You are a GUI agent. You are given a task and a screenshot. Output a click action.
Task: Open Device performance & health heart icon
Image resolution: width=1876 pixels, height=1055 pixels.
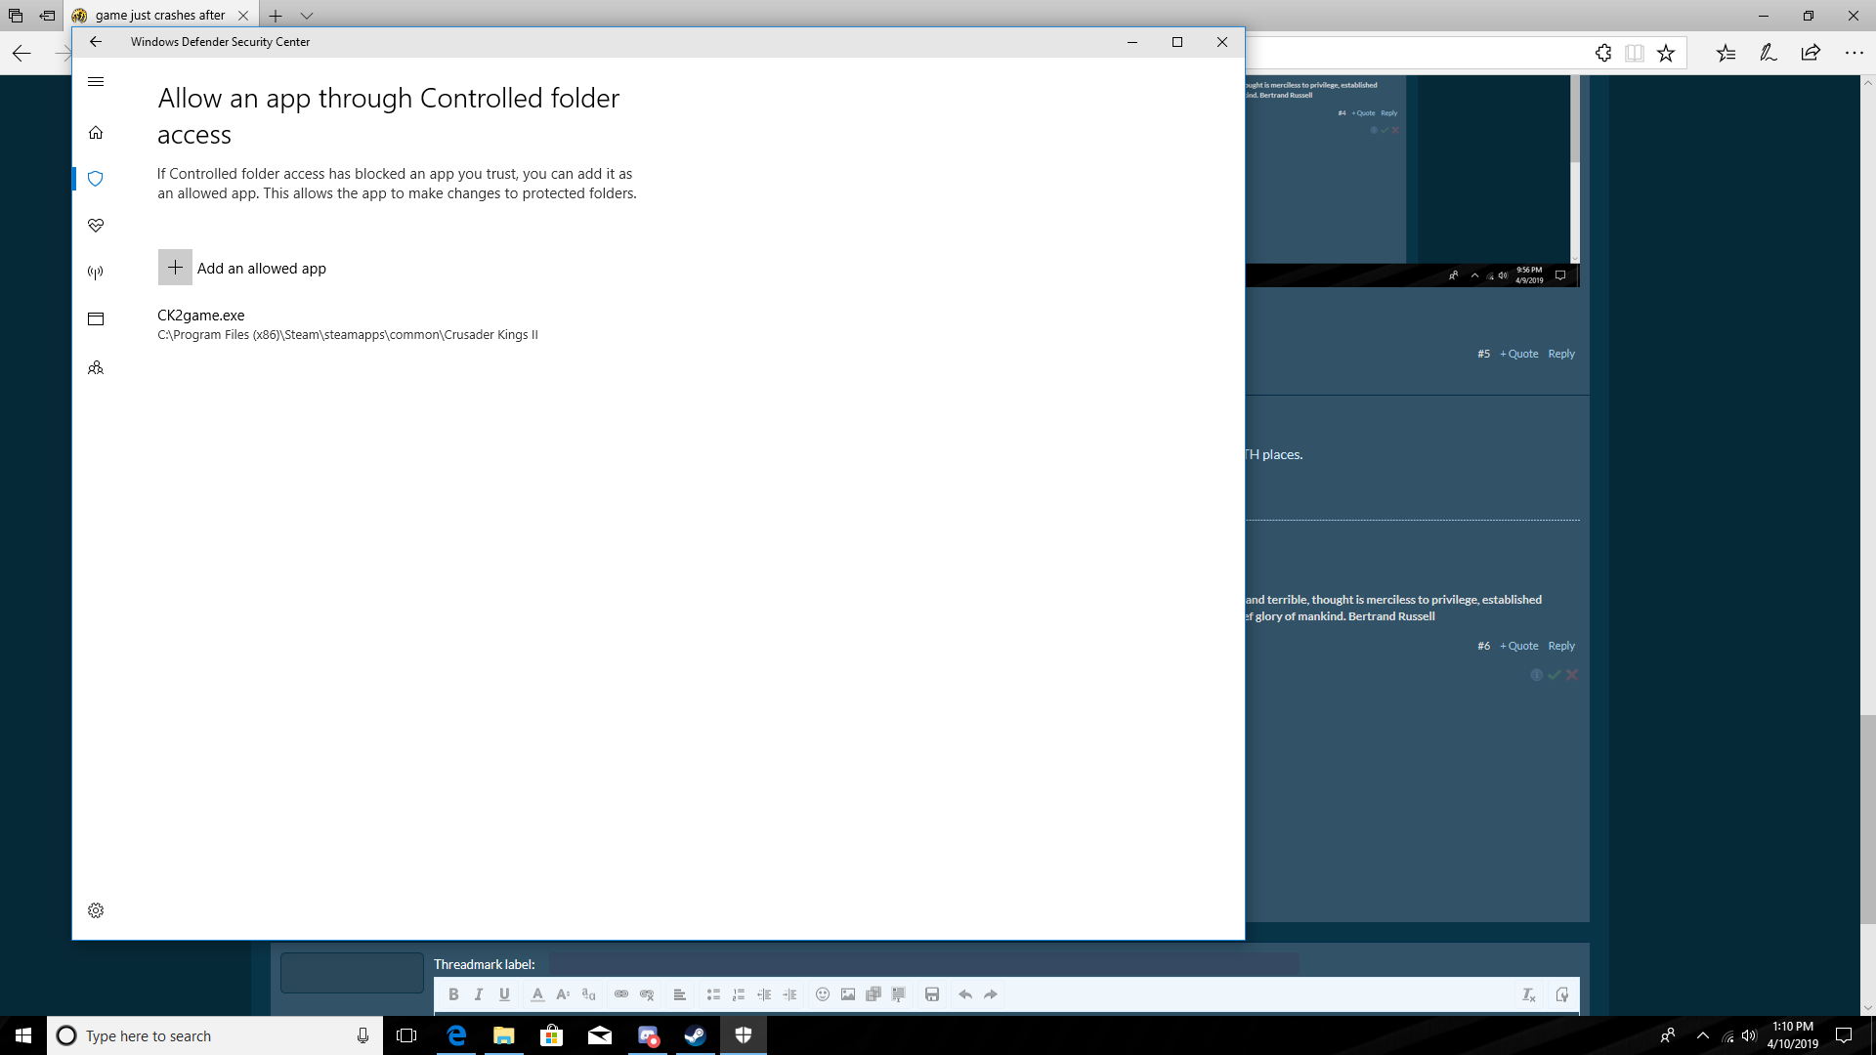pos(96,226)
